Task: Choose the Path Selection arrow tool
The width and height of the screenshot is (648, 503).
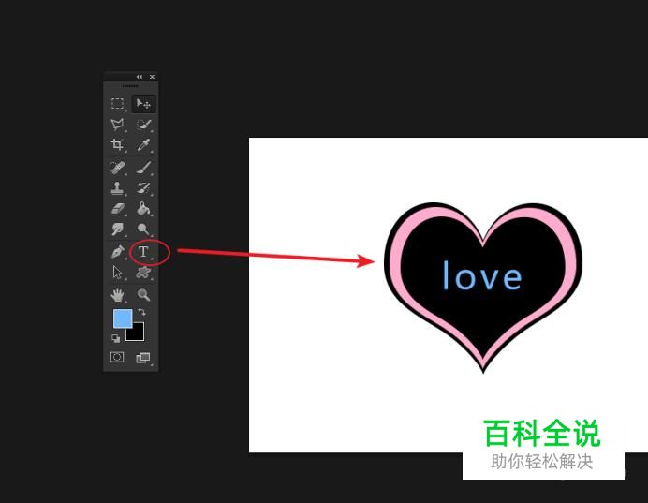Action: (x=117, y=273)
